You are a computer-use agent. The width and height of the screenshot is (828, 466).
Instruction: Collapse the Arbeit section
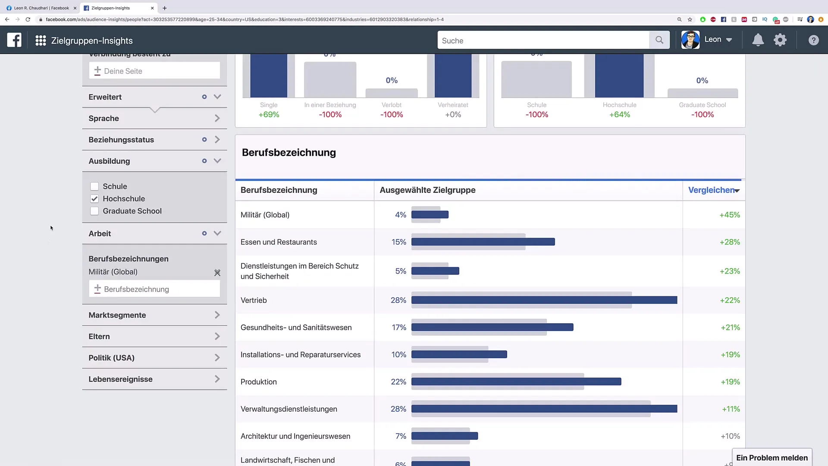pos(217,233)
